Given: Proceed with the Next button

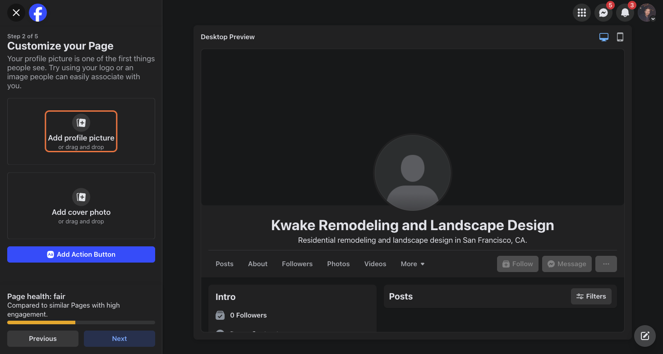Looking at the screenshot, I should tap(120, 339).
